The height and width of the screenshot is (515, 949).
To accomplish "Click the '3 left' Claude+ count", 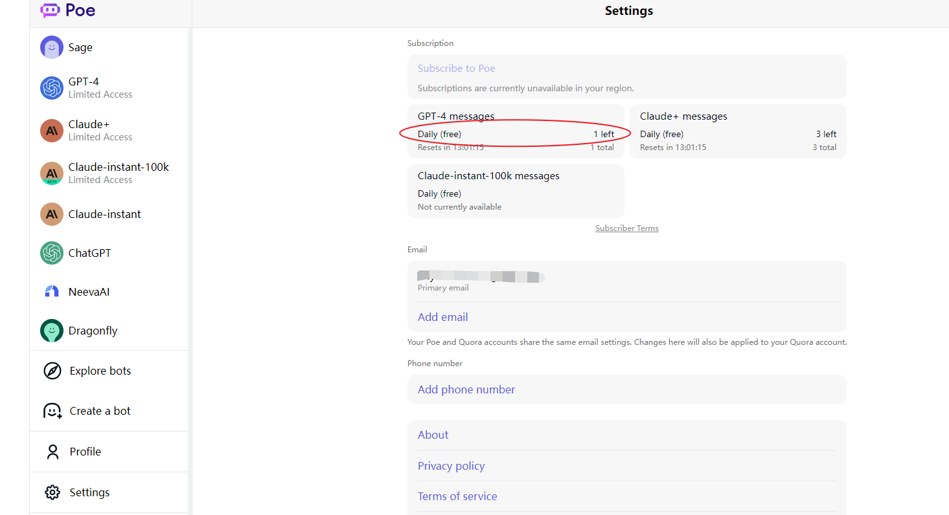I will (826, 135).
